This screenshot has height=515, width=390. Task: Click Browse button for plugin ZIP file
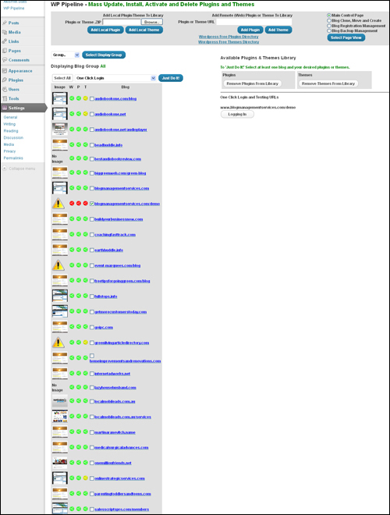151,22
